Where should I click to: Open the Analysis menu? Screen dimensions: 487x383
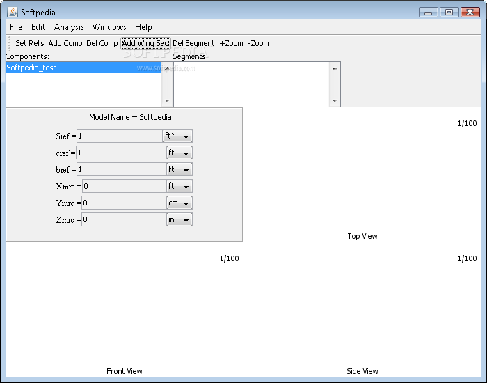click(x=69, y=27)
